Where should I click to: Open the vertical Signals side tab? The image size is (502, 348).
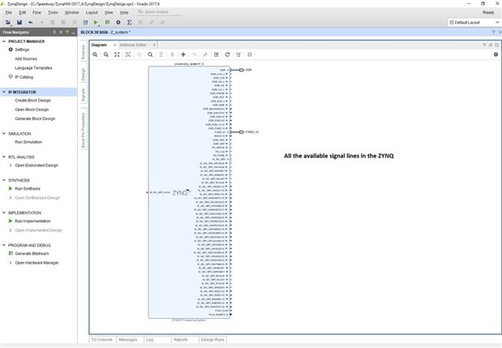click(x=84, y=95)
